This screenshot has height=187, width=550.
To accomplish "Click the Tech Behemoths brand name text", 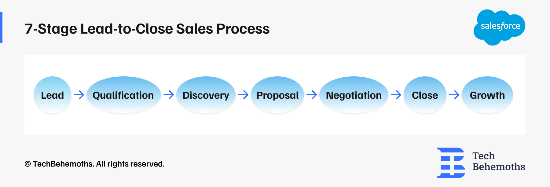I will 499,161.
